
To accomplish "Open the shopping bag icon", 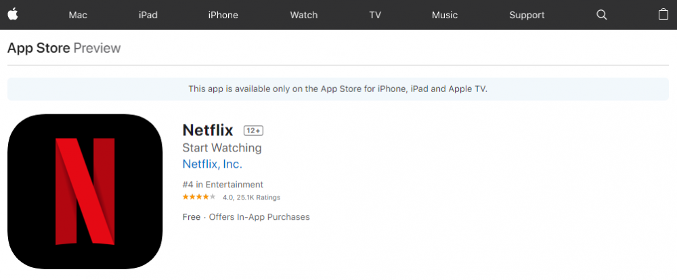I will click(663, 14).
